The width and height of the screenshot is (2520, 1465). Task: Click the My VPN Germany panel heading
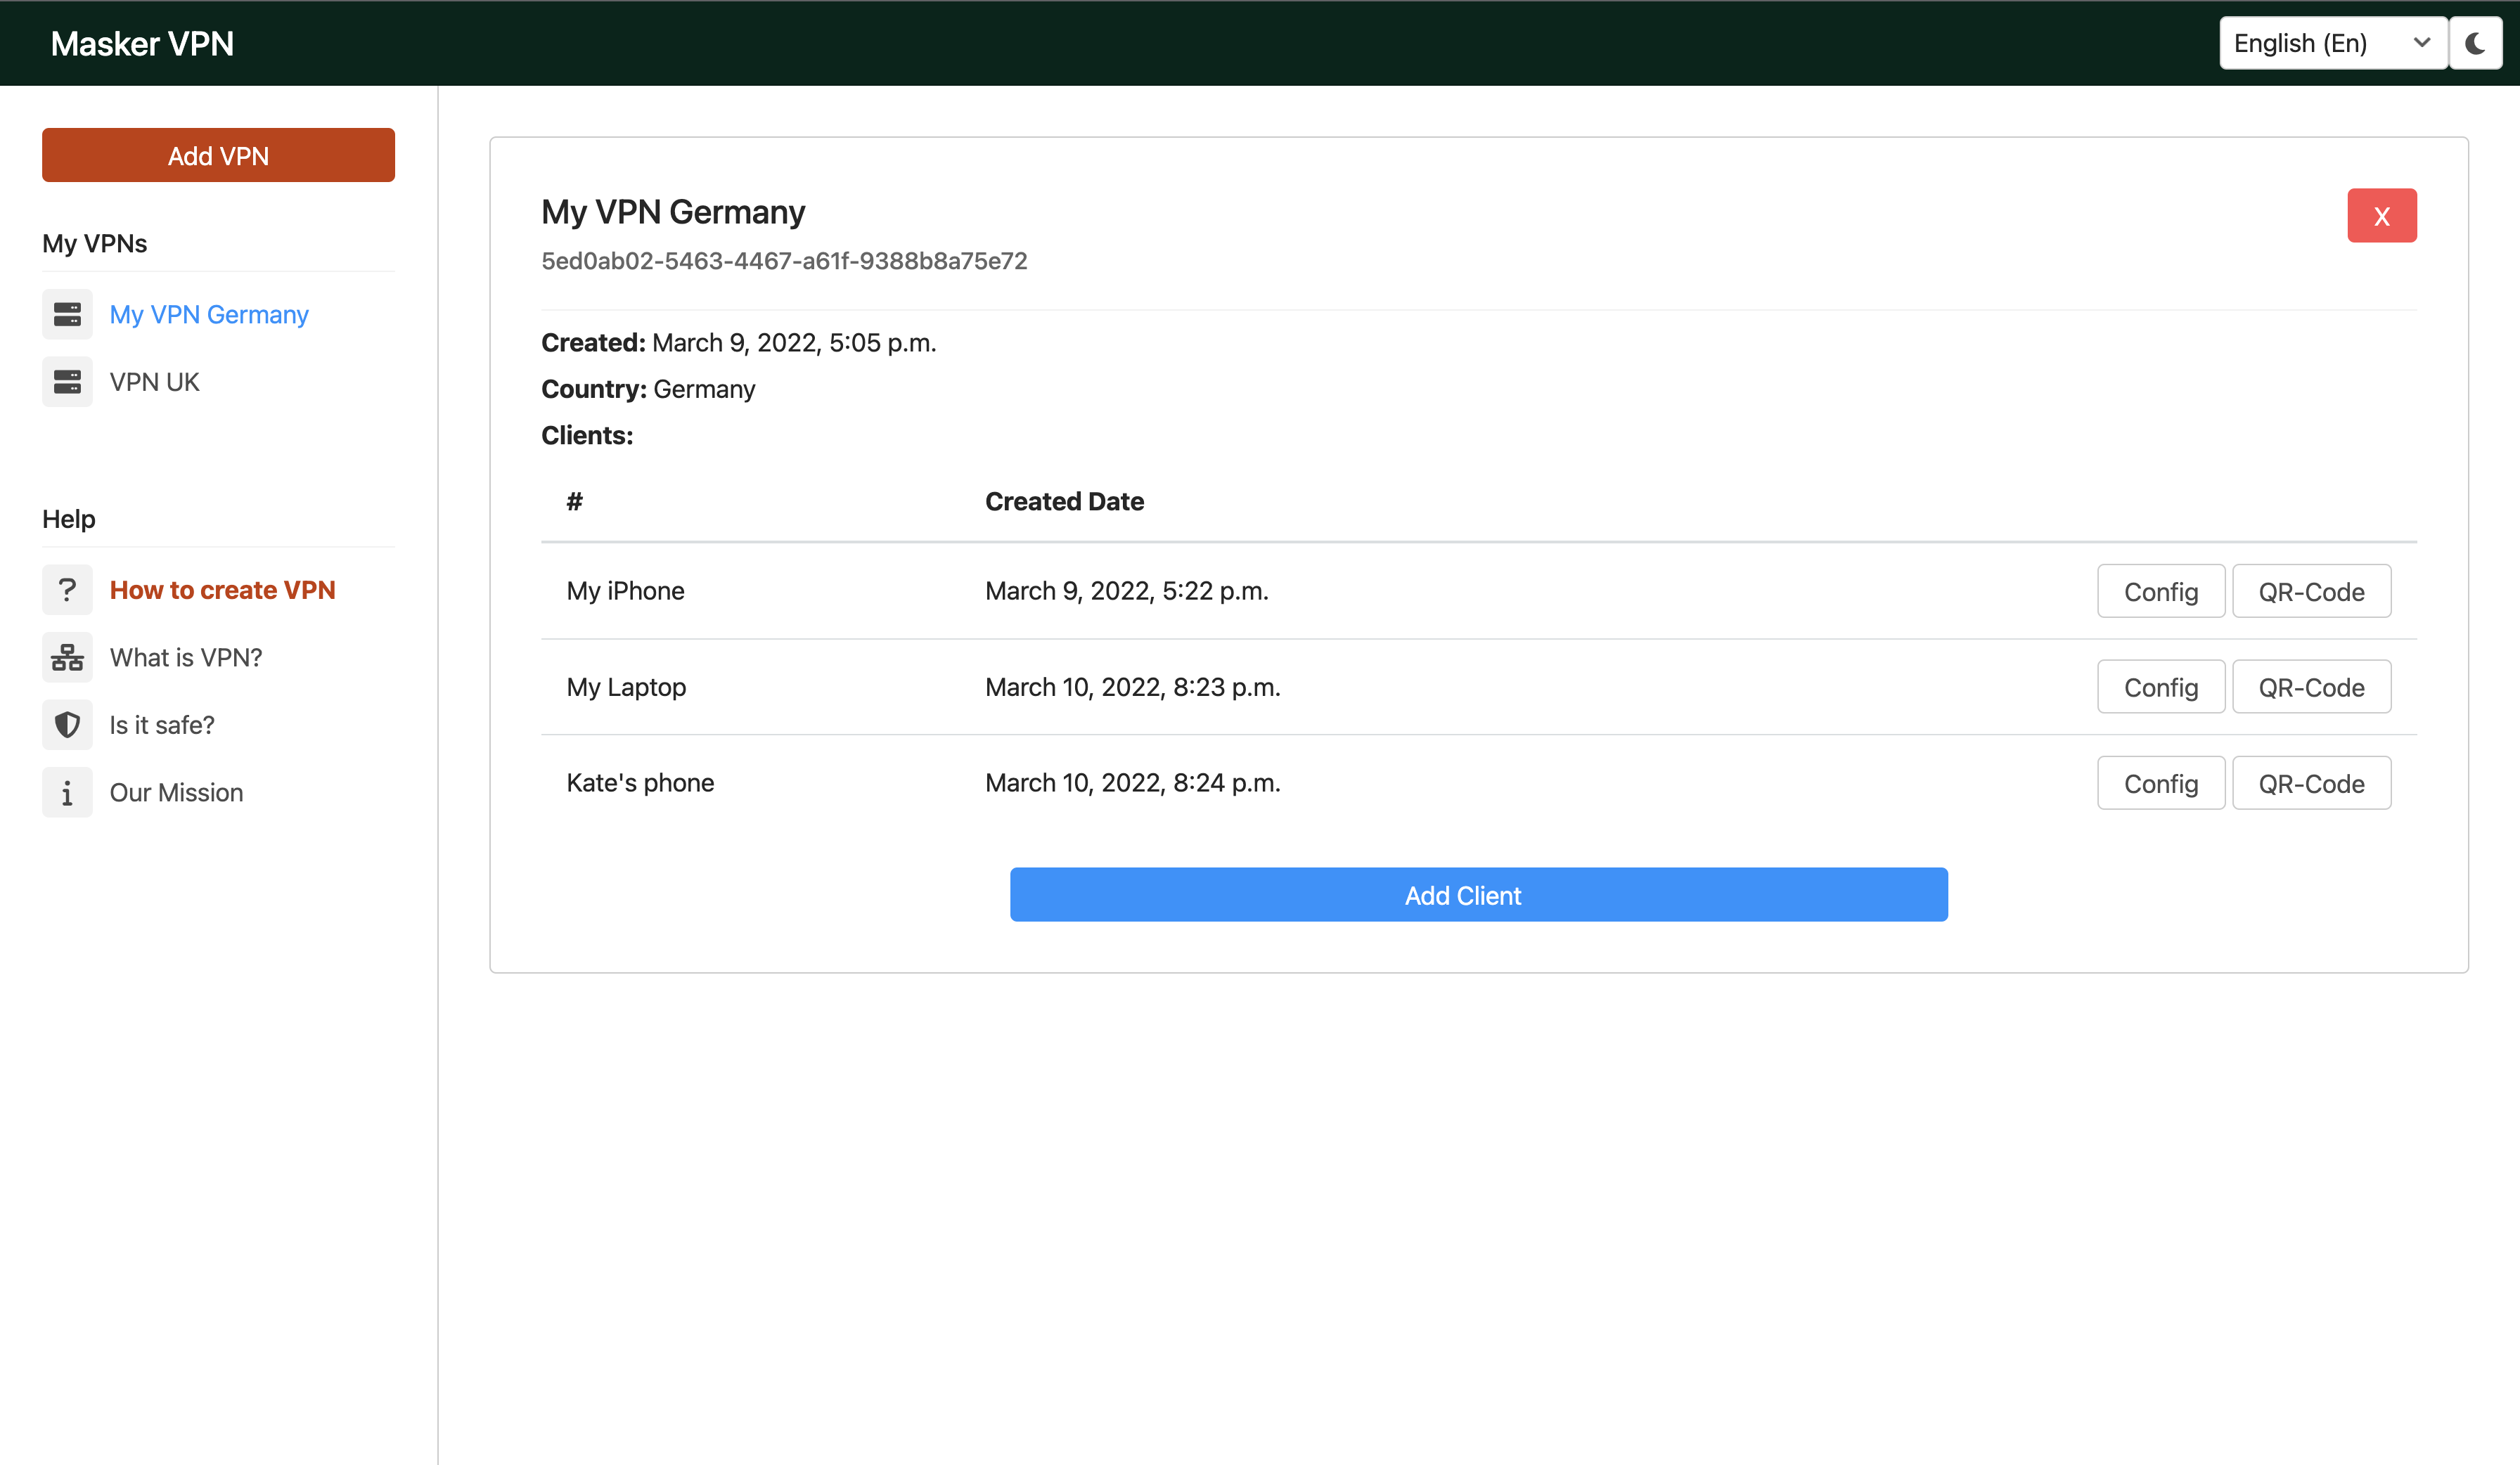click(673, 212)
